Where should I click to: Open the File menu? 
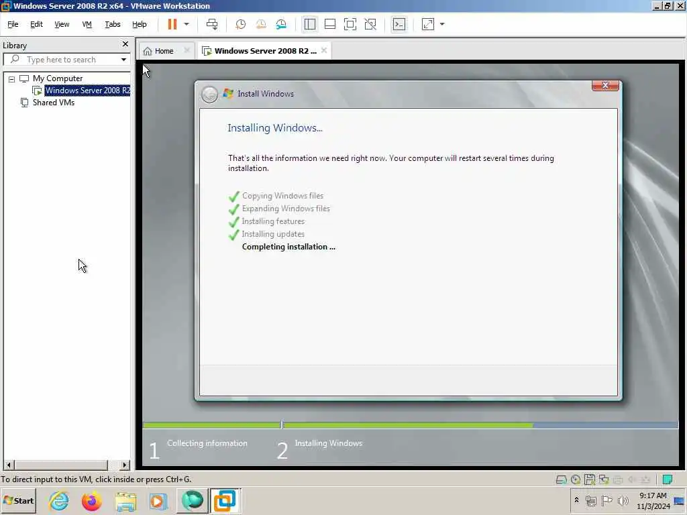point(13,24)
